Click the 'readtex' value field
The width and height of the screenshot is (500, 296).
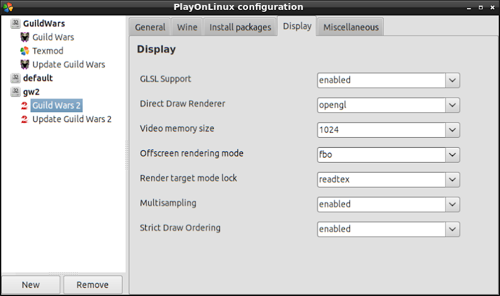[381, 179]
